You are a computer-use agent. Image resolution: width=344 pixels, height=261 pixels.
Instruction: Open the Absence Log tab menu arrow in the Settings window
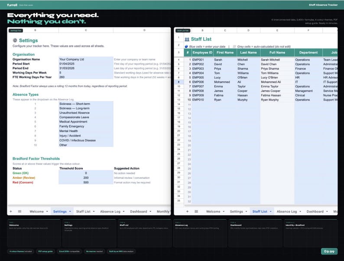pos(123,212)
